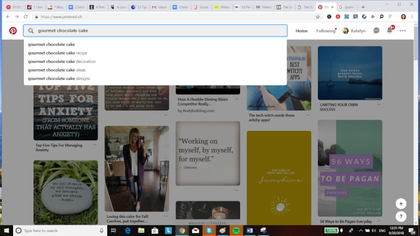Open options dots for Bikini Competitor pin
Image resolution: width=420 pixels, height=236 pixels.
[237, 99]
